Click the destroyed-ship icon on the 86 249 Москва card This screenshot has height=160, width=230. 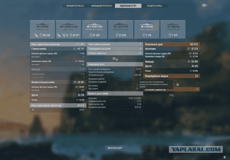pyautogui.click(x=36, y=35)
